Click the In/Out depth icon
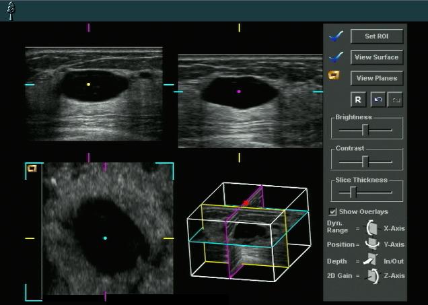This screenshot has width=428, height=305. (x=371, y=260)
